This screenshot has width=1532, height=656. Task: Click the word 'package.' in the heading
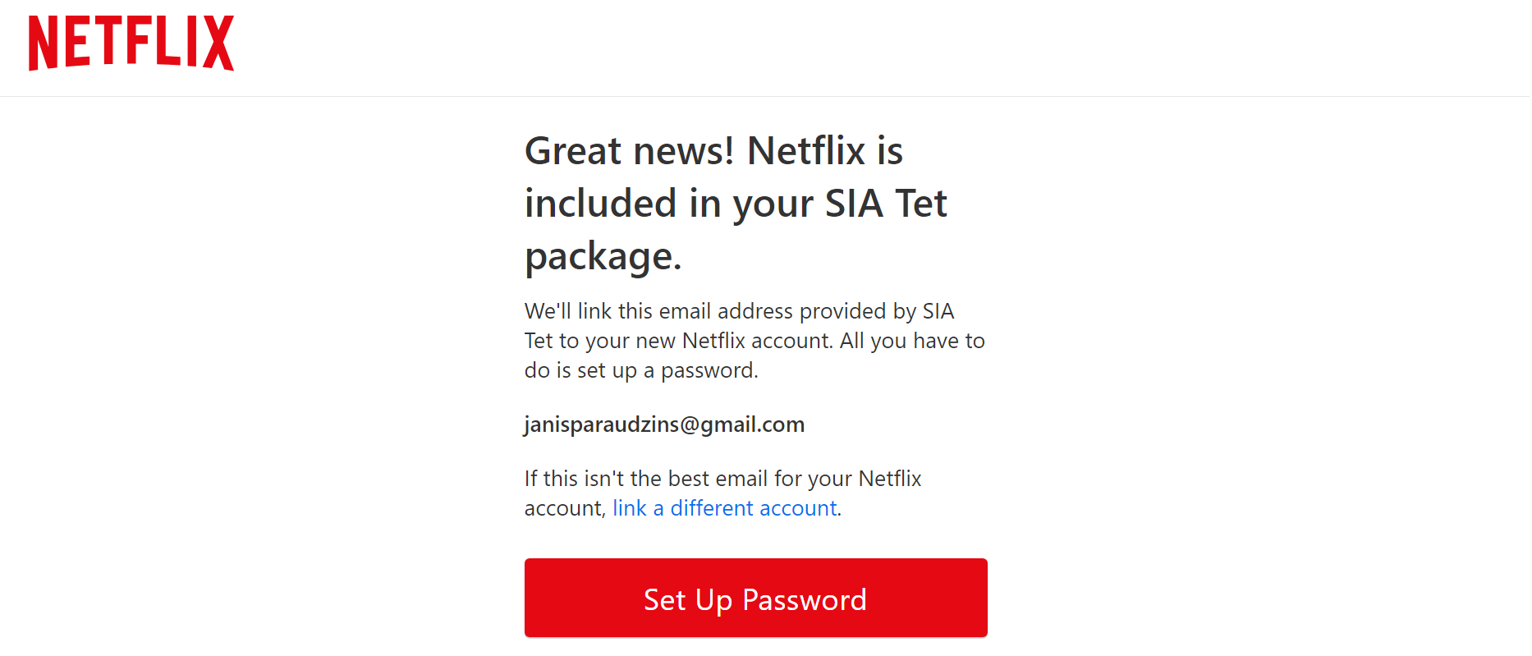pyautogui.click(x=603, y=257)
